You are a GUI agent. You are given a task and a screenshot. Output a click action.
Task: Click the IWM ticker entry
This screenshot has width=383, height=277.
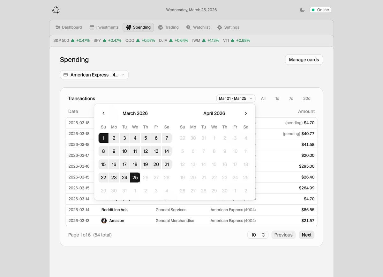pyautogui.click(x=206, y=40)
